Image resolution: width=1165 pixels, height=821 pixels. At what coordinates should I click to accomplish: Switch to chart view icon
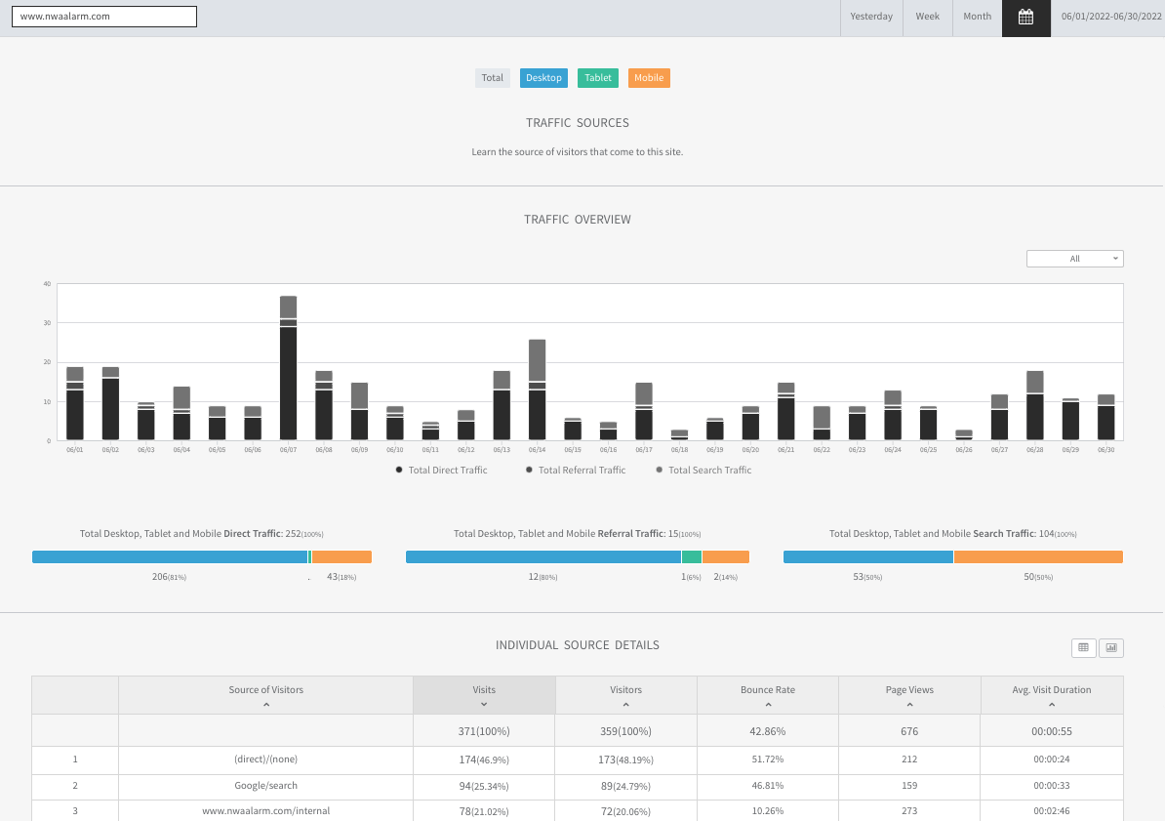(1111, 647)
